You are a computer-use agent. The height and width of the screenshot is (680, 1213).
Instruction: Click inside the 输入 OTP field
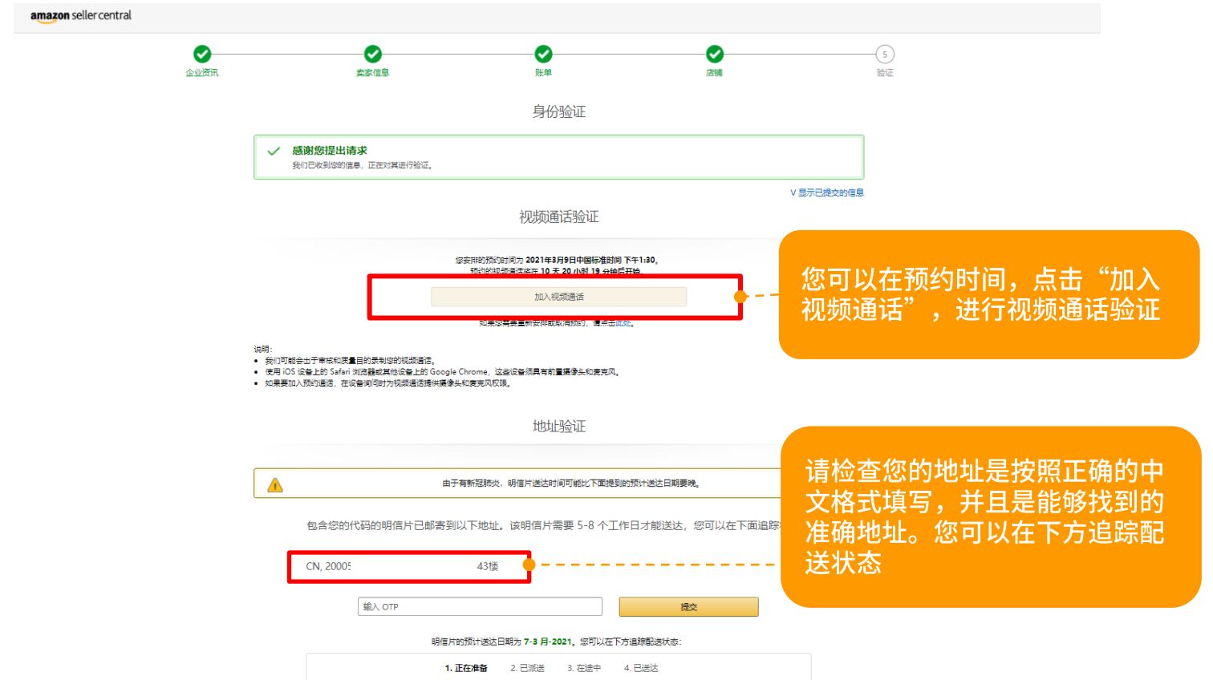coord(481,607)
